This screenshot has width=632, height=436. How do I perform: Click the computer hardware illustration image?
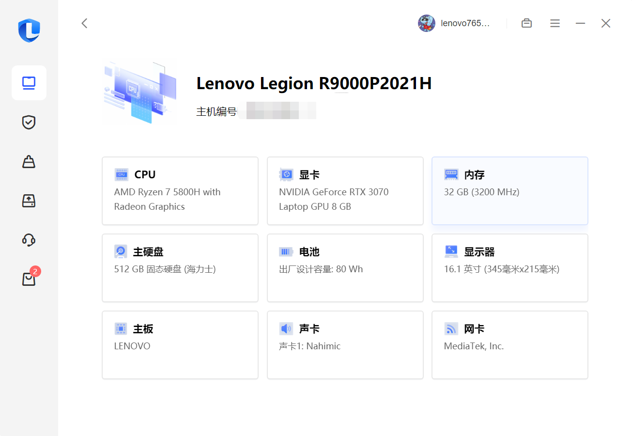pos(140,93)
